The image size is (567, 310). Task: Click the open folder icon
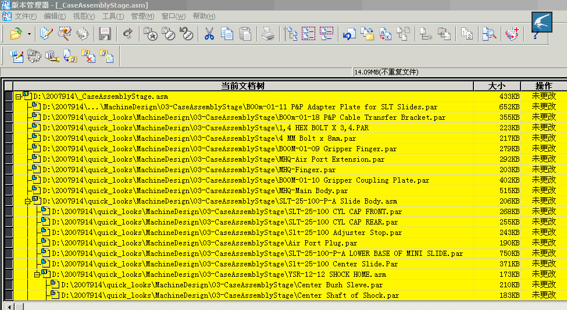[16, 34]
